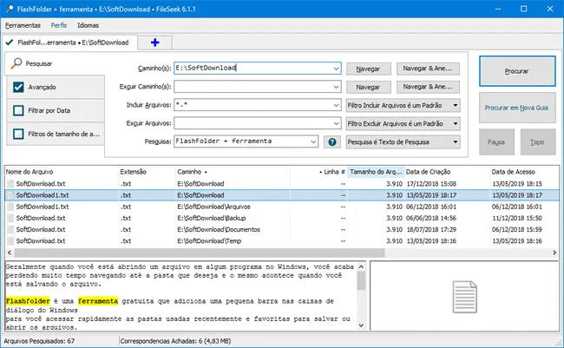The height and width of the screenshot is (348, 564).
Task: Sort by Extensão column header
Action: click(x=148, y=172)
